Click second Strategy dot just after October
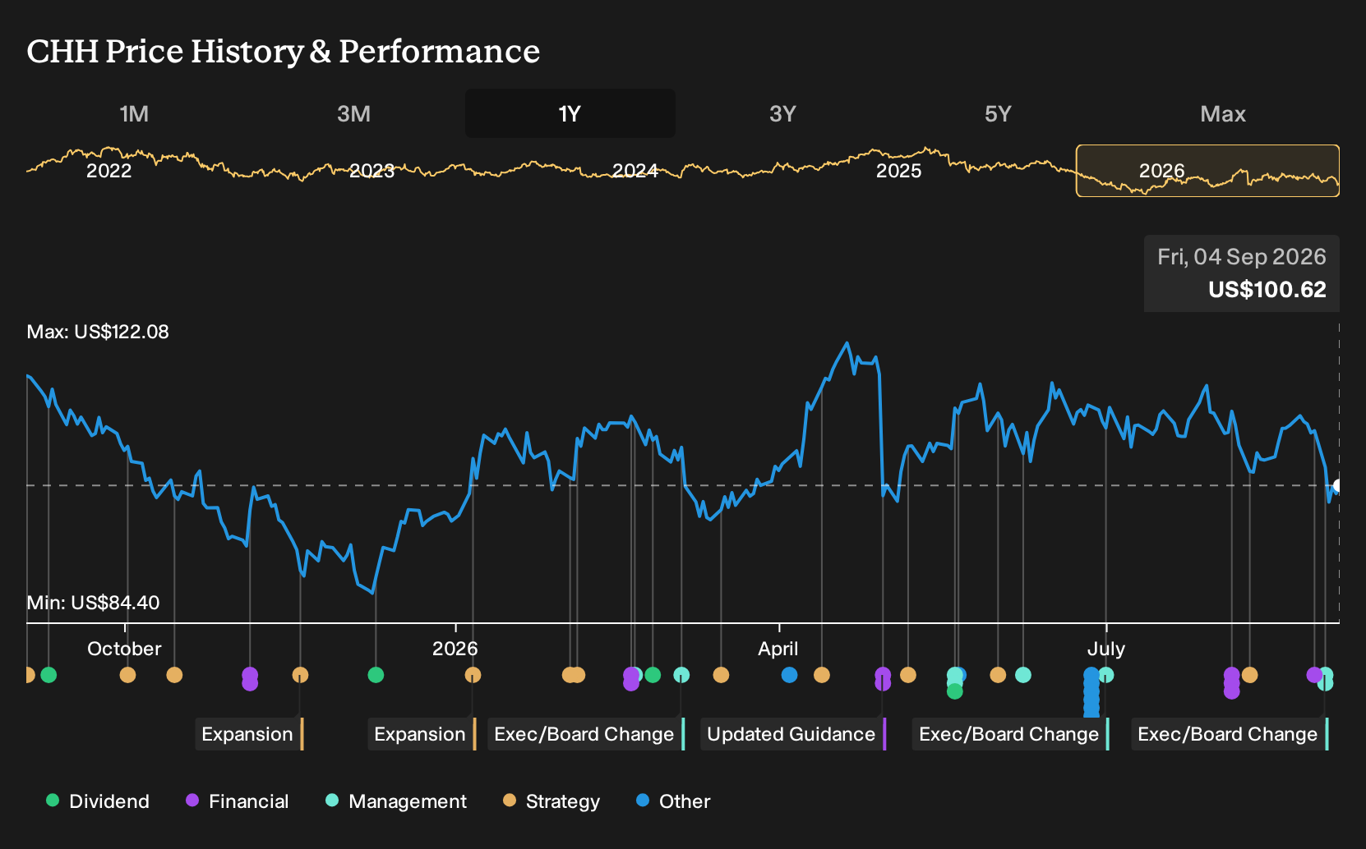The image size is (1366, 849). 174,675
